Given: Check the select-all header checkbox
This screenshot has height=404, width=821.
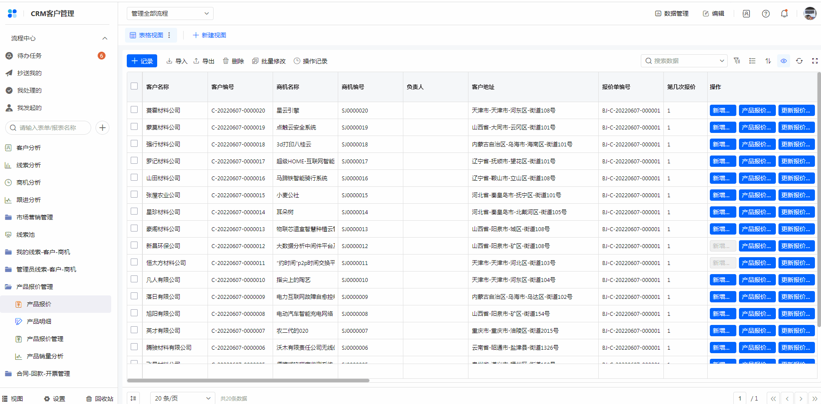Looking at the screenshot, I should (x=134, y=86).
